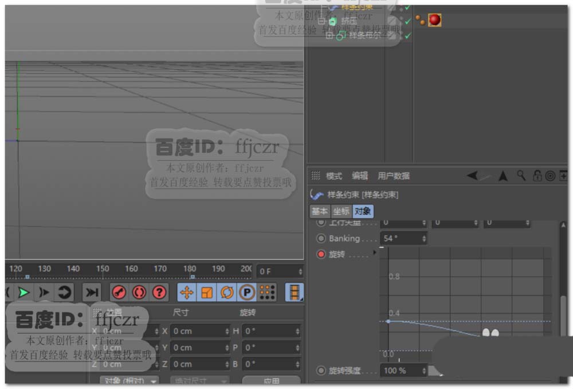Toggle Position keyframe recording (move arrows icon)
Viewport: 573px width, 389px height.
point(187,293)
